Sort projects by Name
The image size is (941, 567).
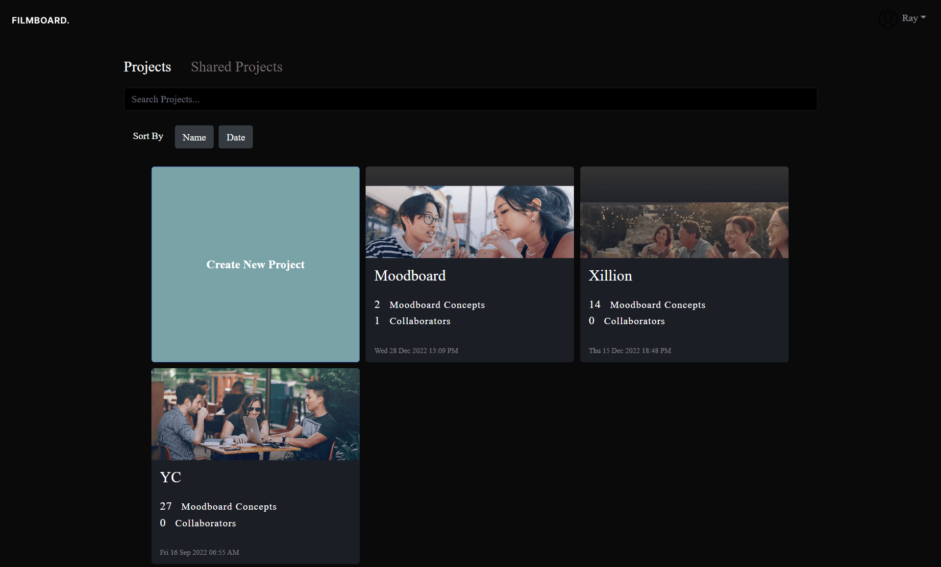click(194, 137)
